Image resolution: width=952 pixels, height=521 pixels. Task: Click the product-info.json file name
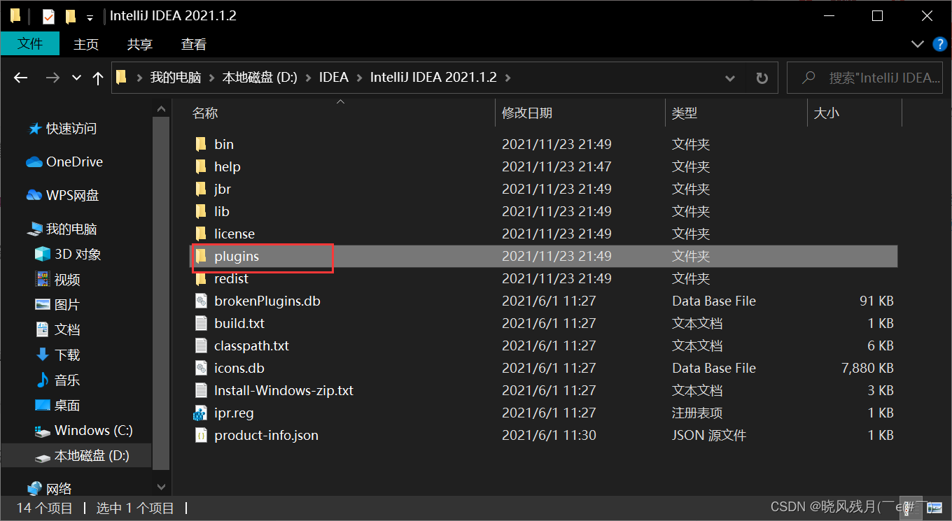266,435
